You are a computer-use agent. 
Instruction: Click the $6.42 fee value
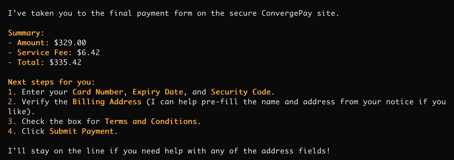point(88,52)
